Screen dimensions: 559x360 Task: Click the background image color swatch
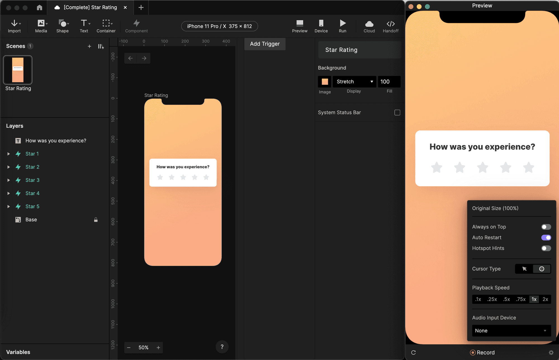(x=324, y=82)
